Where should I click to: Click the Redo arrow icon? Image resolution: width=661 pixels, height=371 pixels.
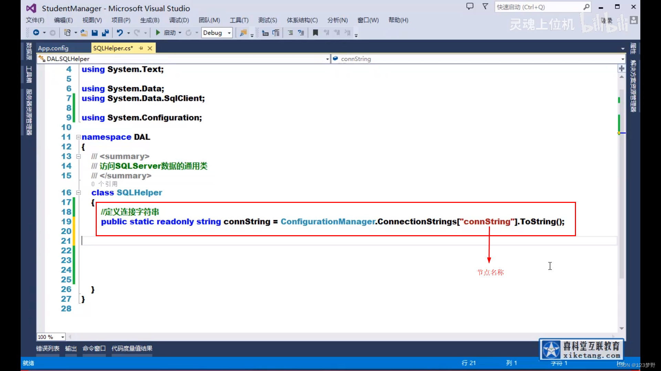click(x=137, y=33)
